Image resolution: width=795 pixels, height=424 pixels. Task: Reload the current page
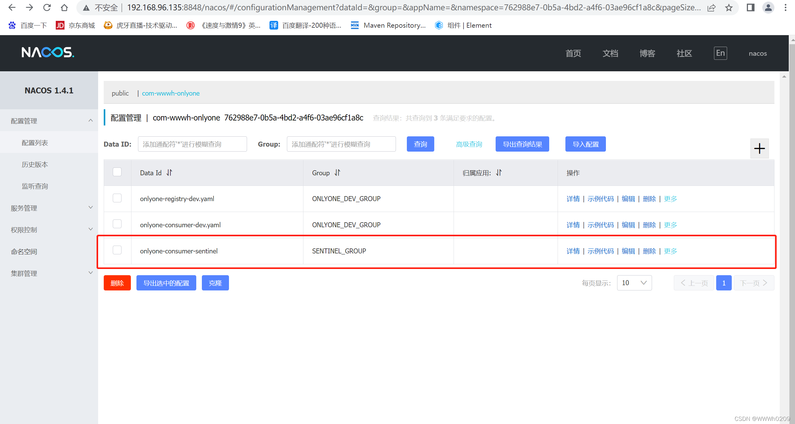[x=47, y=7]
